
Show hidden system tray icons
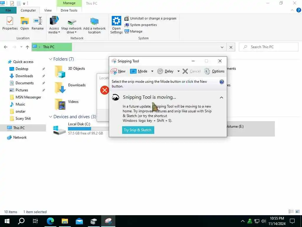pyautogui.click(x=243, y=221)
